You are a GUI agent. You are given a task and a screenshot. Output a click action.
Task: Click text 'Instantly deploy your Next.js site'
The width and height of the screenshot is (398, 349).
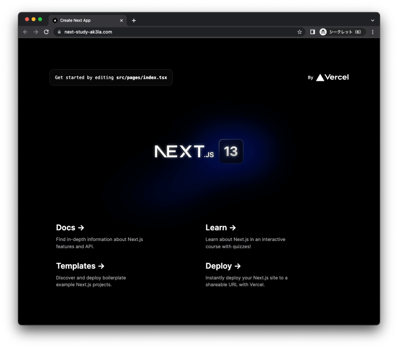[x=242, y=278]
